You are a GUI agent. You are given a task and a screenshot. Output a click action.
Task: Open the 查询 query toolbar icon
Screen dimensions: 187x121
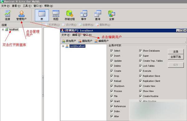click(98, 15)
